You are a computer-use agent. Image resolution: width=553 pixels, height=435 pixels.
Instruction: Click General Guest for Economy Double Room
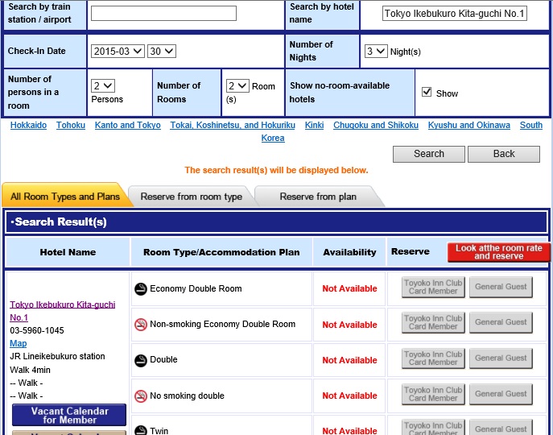[501, 287]
